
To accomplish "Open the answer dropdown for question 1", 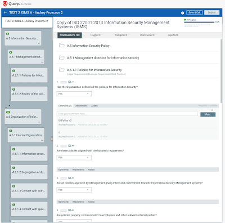I will pos(74,93).
